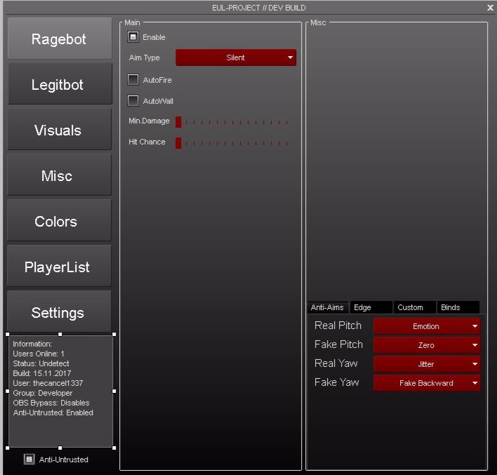Viewport: 497px width, 475px height.
Task: Tick the AutoFire checkbox
Action: 133,80
